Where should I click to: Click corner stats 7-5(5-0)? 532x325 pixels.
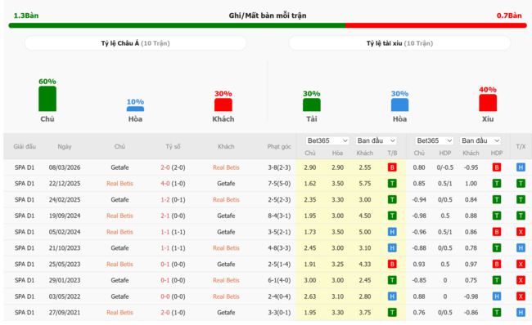click(279, 184)
